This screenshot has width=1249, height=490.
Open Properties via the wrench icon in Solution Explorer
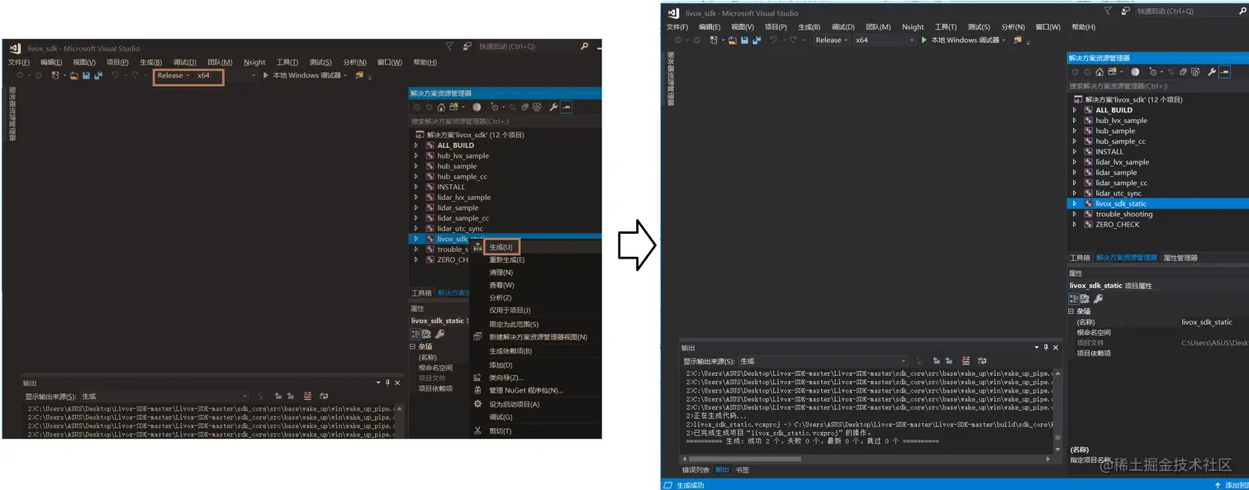pos(1213,72)
